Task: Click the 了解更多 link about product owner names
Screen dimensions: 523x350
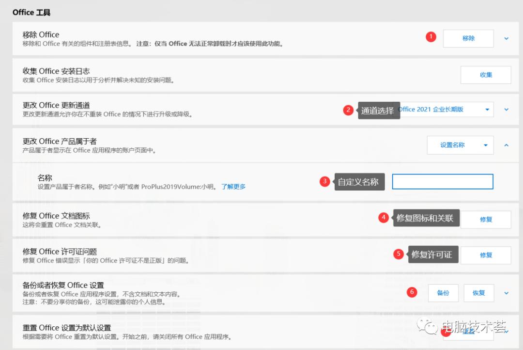Action: point(235,186)
